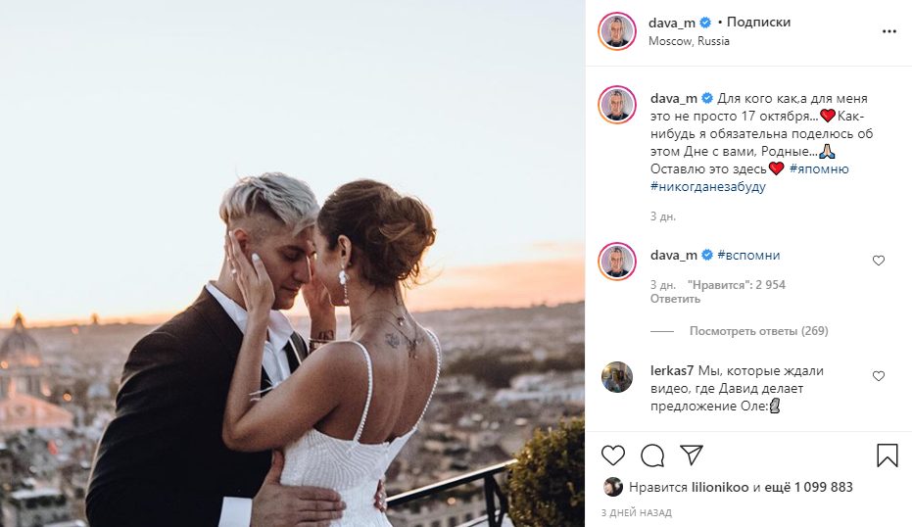The height and width of the screenshot is (527, 912).
Task: Like the post with the heart icon
Action: point(612,455)
